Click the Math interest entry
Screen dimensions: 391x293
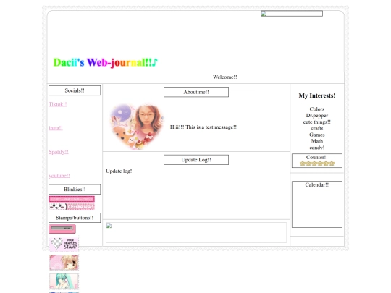(x=317, y=141)
